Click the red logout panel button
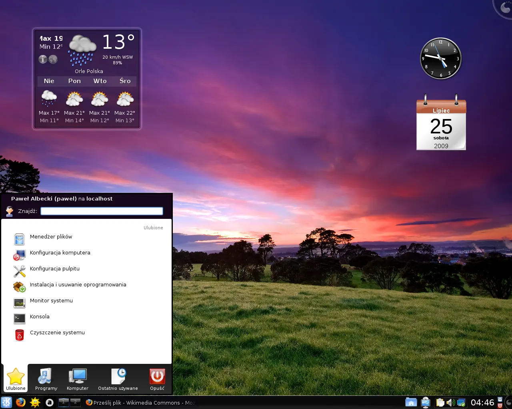 [500, 405]
